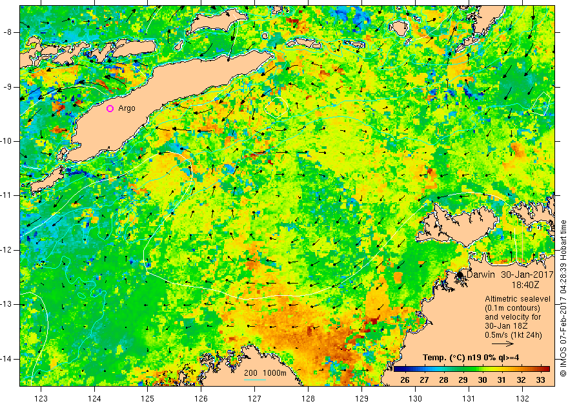Click the small closed white contour near 127.4E 9.4S
568x406 pixels.
(x=276, y=106)
